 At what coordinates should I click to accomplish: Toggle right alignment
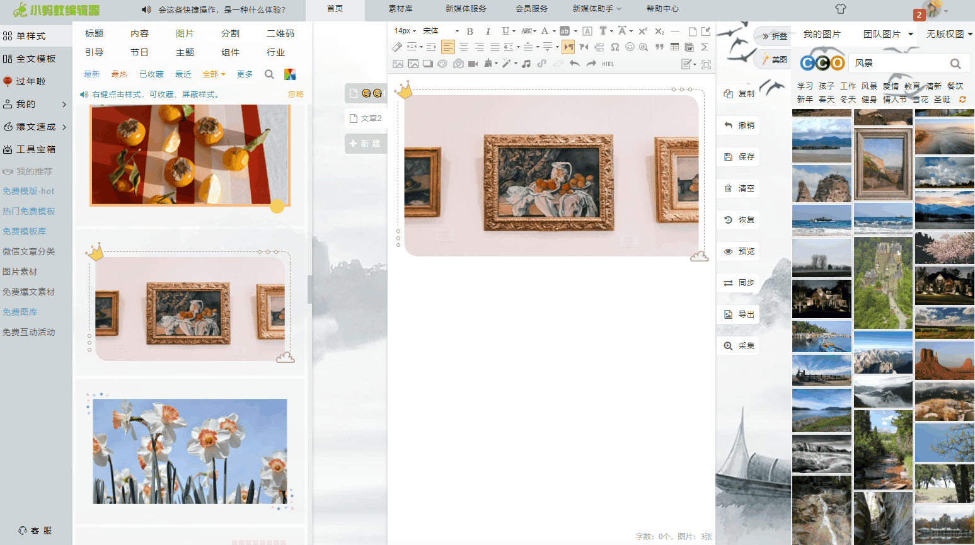[x=480, y=47]
